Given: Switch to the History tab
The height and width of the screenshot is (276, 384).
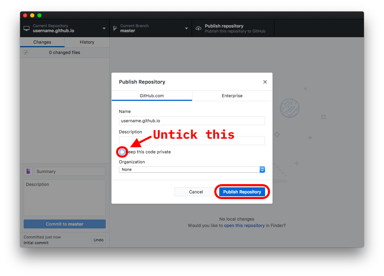Looking at the screenshot, I should click(x=87, y=42).
